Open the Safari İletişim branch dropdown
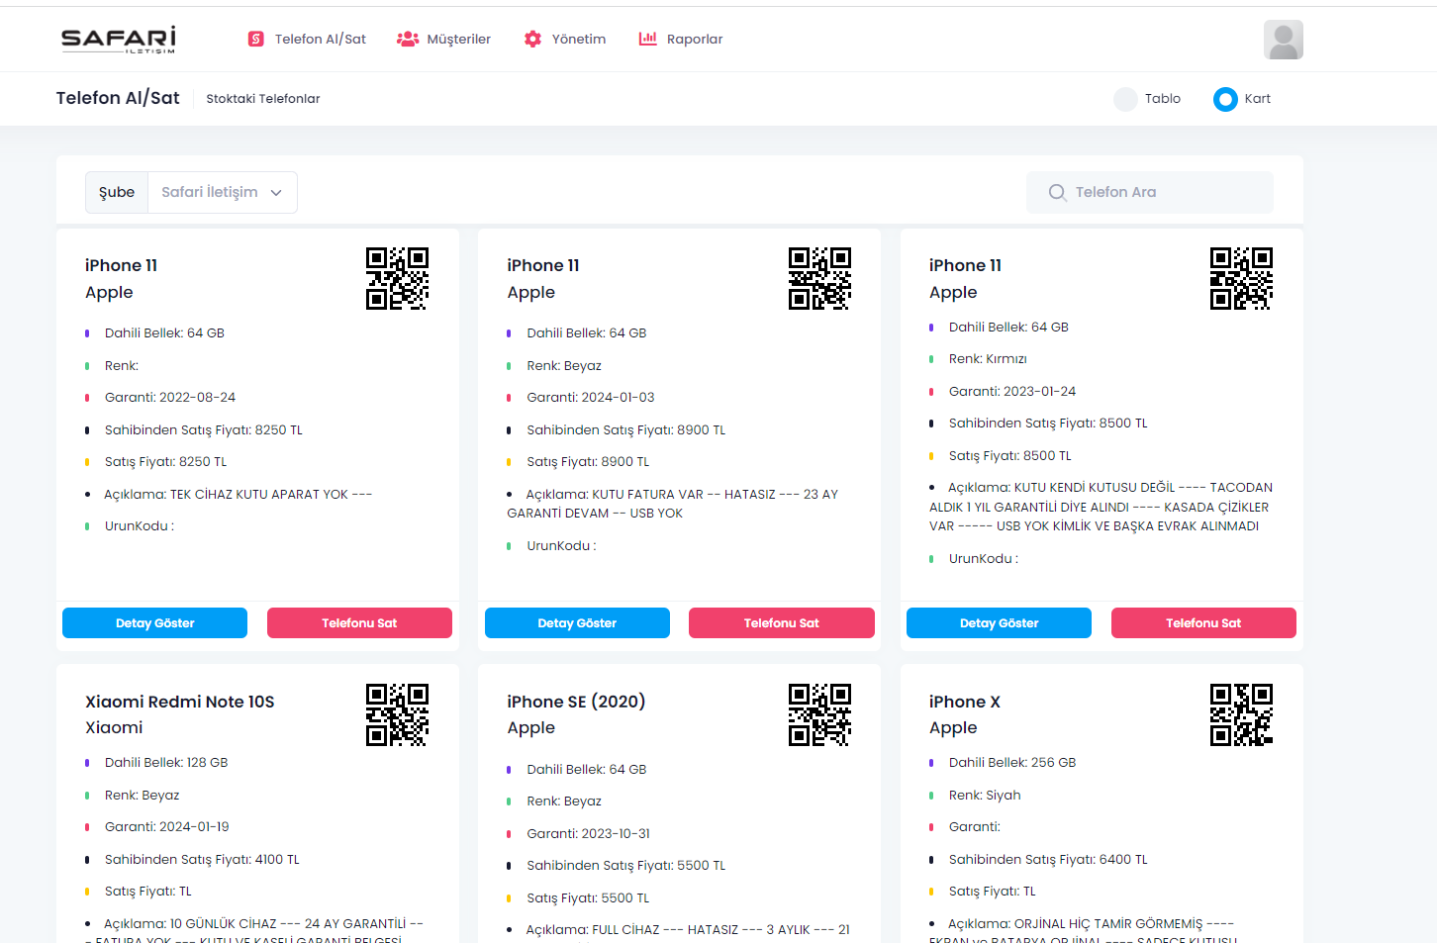Image resolution: width=1437 pixels, height=943 pixels. click(x=223, y=192)
